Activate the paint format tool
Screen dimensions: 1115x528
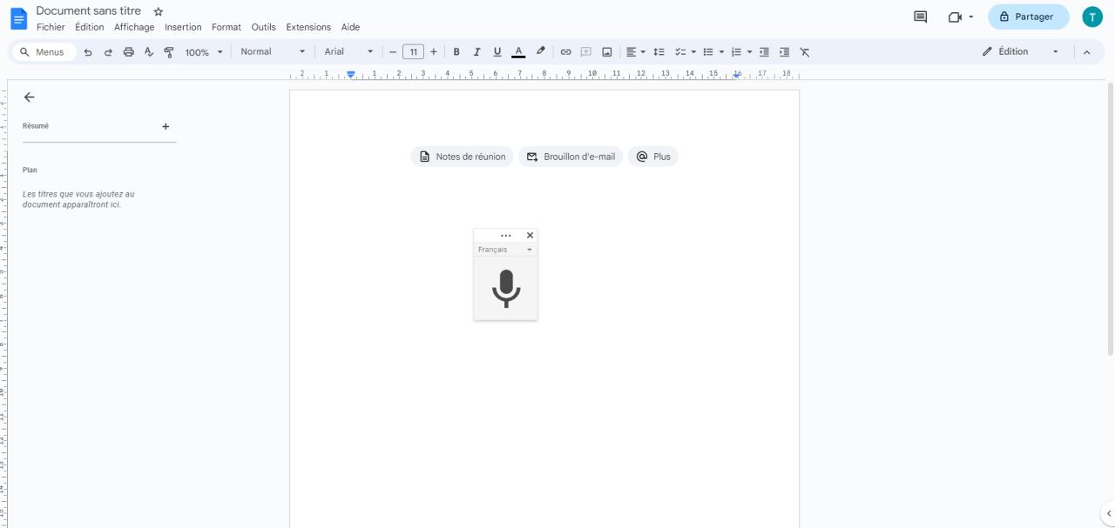(169, 51)
